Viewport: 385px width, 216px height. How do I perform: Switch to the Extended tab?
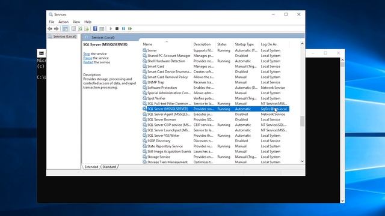pos(91,167)
